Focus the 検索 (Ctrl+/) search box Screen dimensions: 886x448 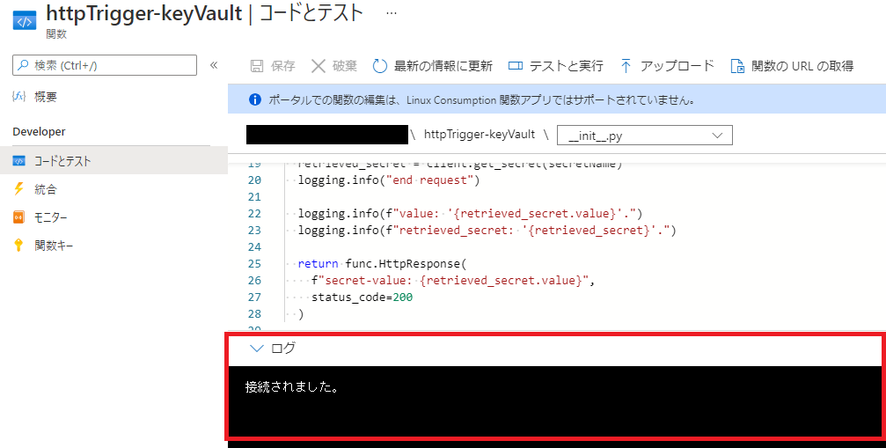pos(105,65)
